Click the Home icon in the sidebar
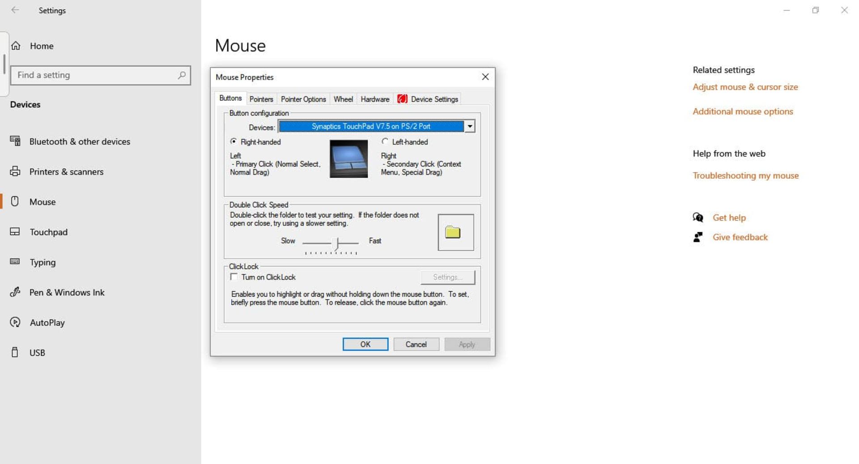Screen dimensions: 859x464 [16, 46]
